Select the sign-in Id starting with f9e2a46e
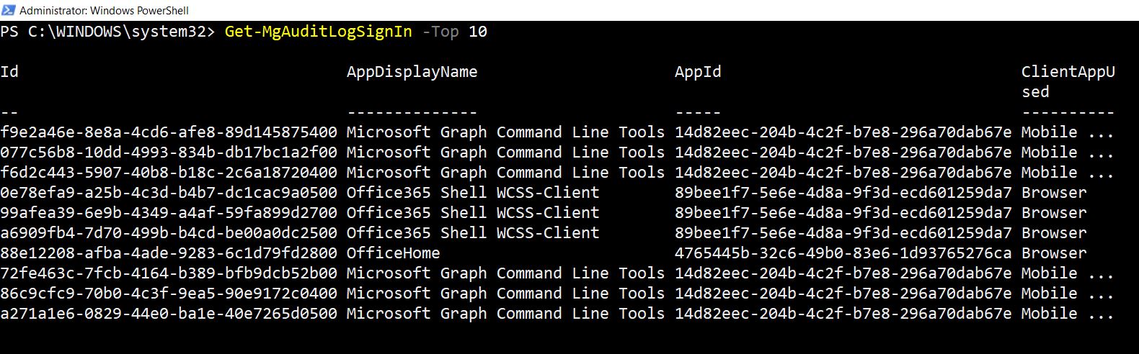The width and height of the screenshot is (1139, 354). click(x=169, y=132)
